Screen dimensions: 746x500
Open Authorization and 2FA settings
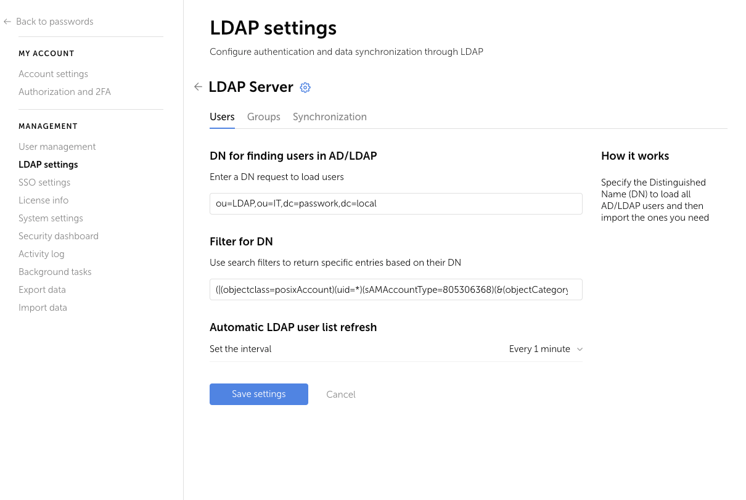click(x=64, y=91)
